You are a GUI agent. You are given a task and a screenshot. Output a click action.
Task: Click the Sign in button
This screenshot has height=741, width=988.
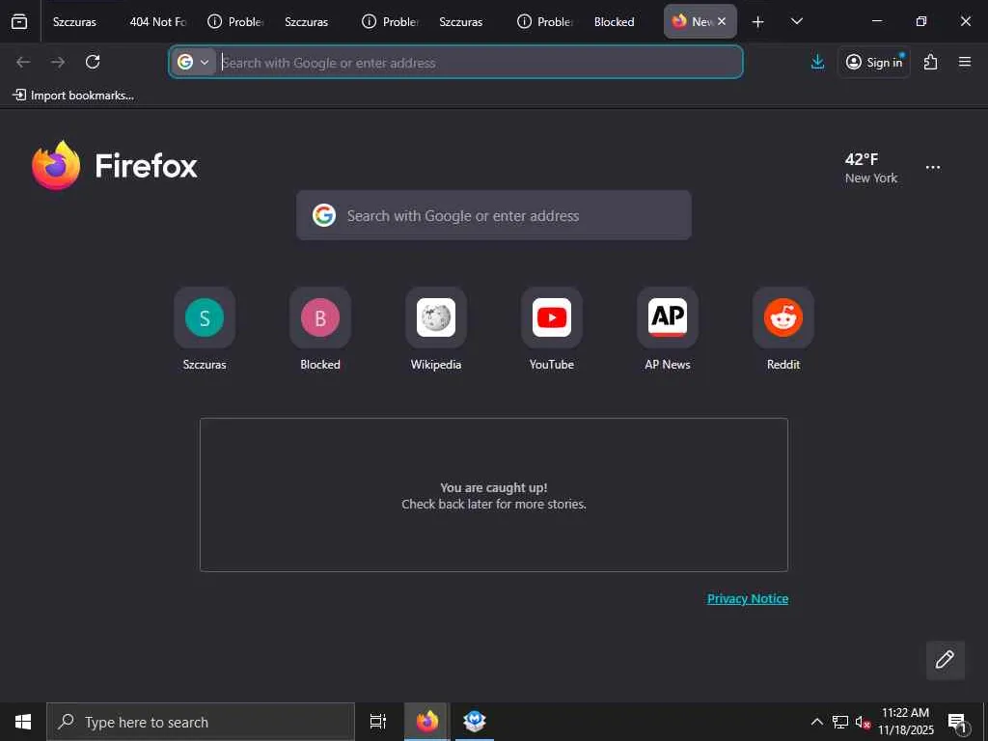(x=874, y=62)
